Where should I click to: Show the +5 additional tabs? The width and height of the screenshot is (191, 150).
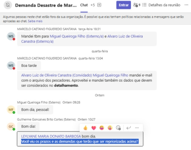coord(93,5)
